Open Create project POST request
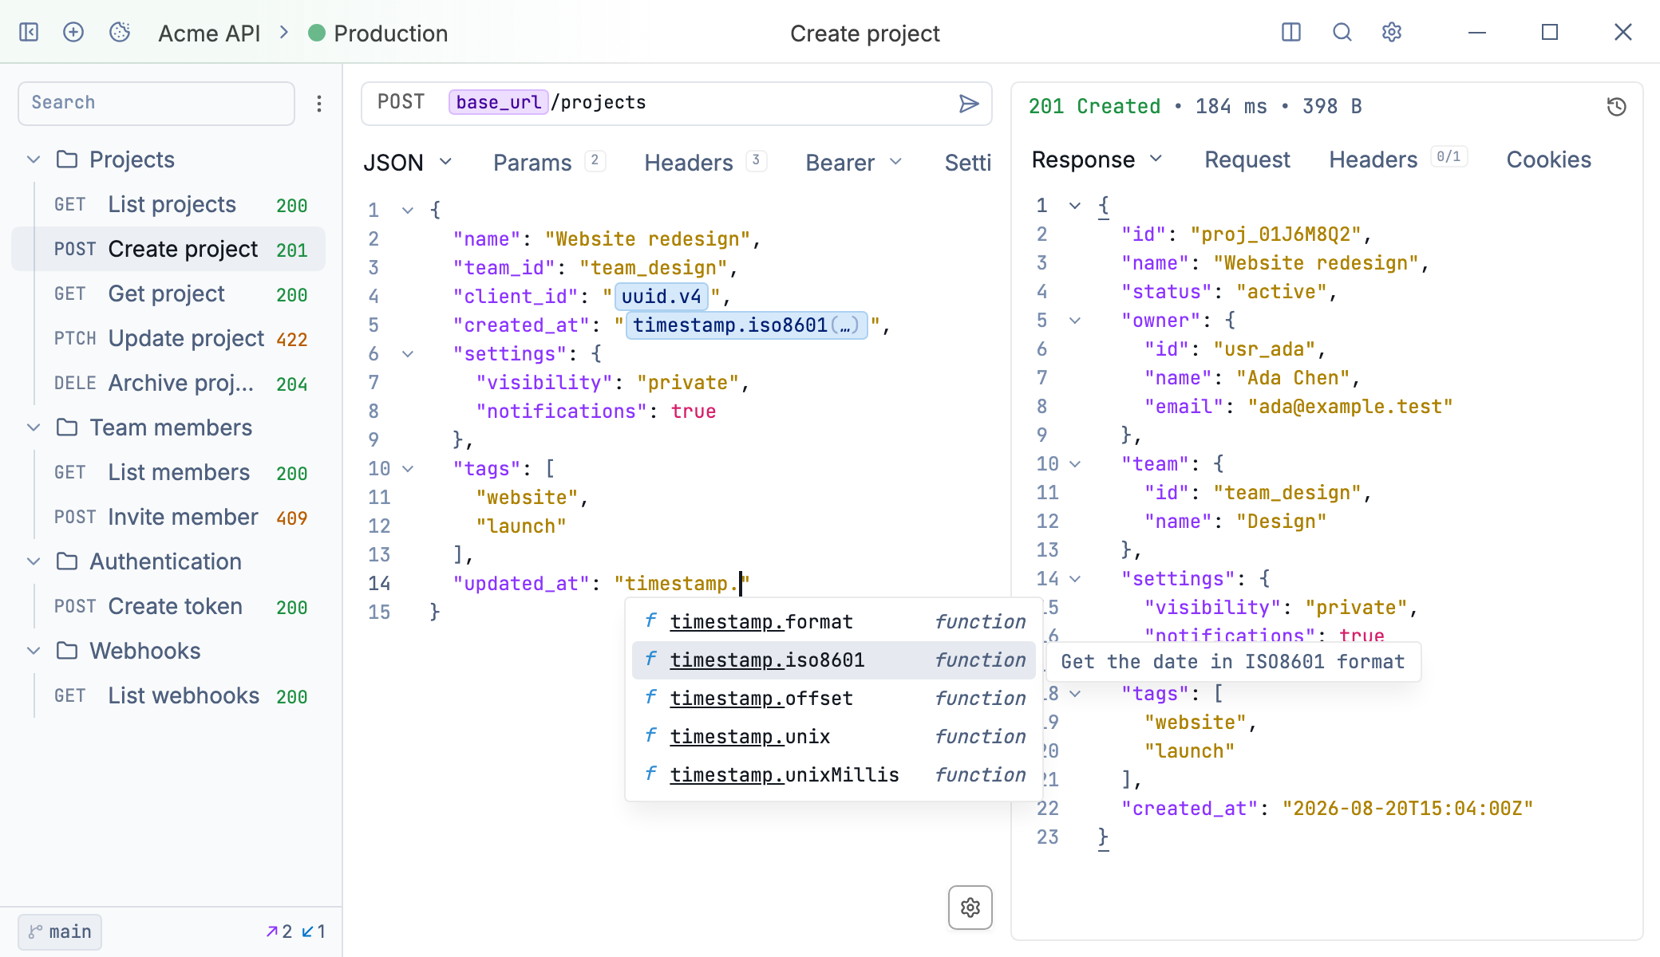This screenshot has height=957, width=1660. pos(168,249)
